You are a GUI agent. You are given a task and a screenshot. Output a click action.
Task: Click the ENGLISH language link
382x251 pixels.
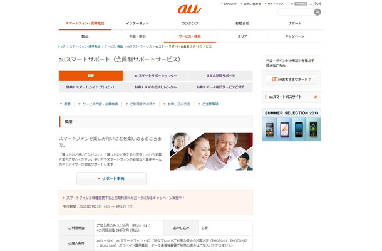pyautogui.click(x=230, y=4)
